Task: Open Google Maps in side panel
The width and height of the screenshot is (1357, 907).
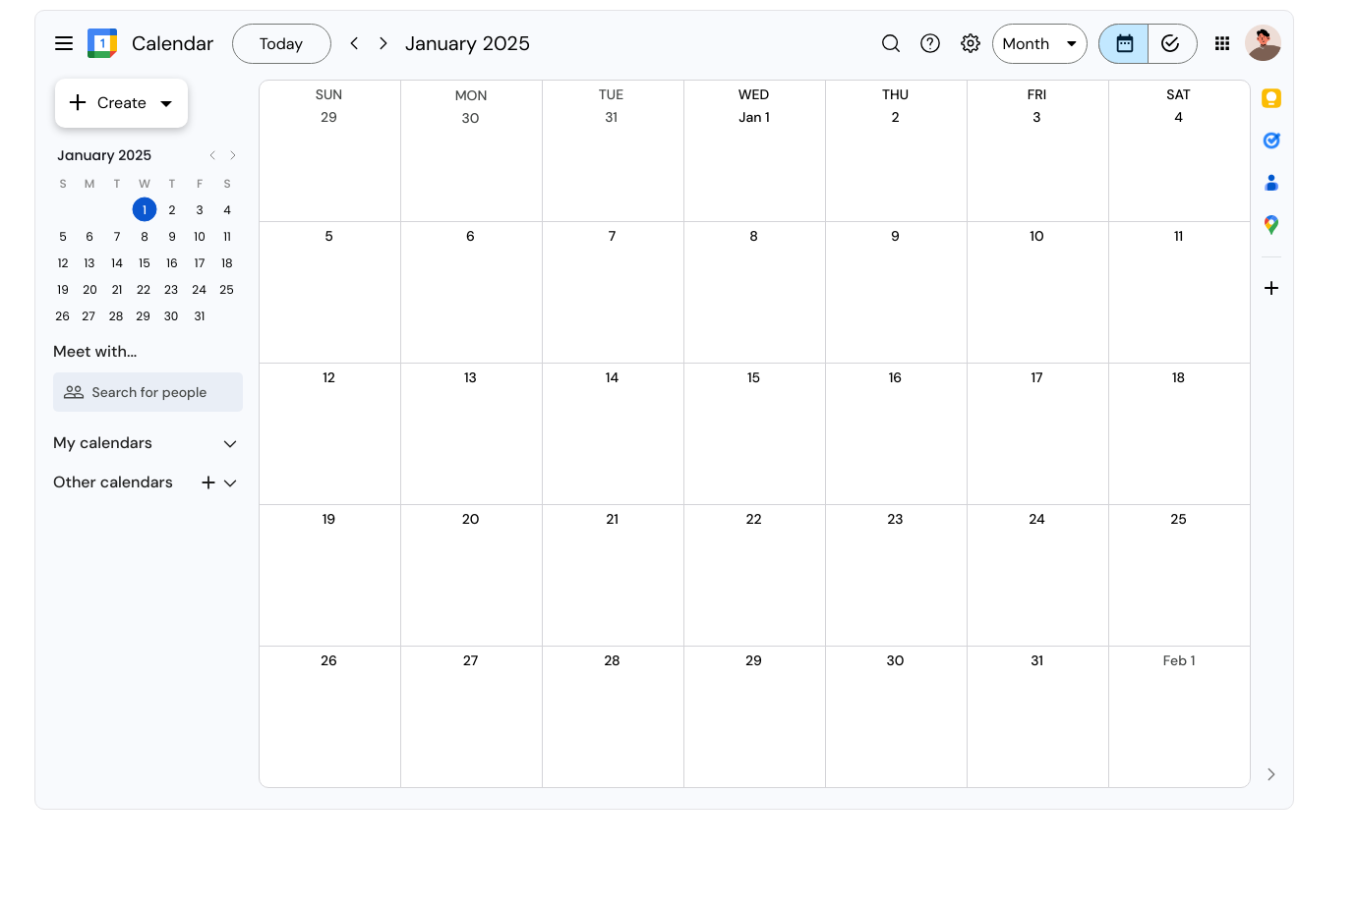Action: click(1271, 225)
